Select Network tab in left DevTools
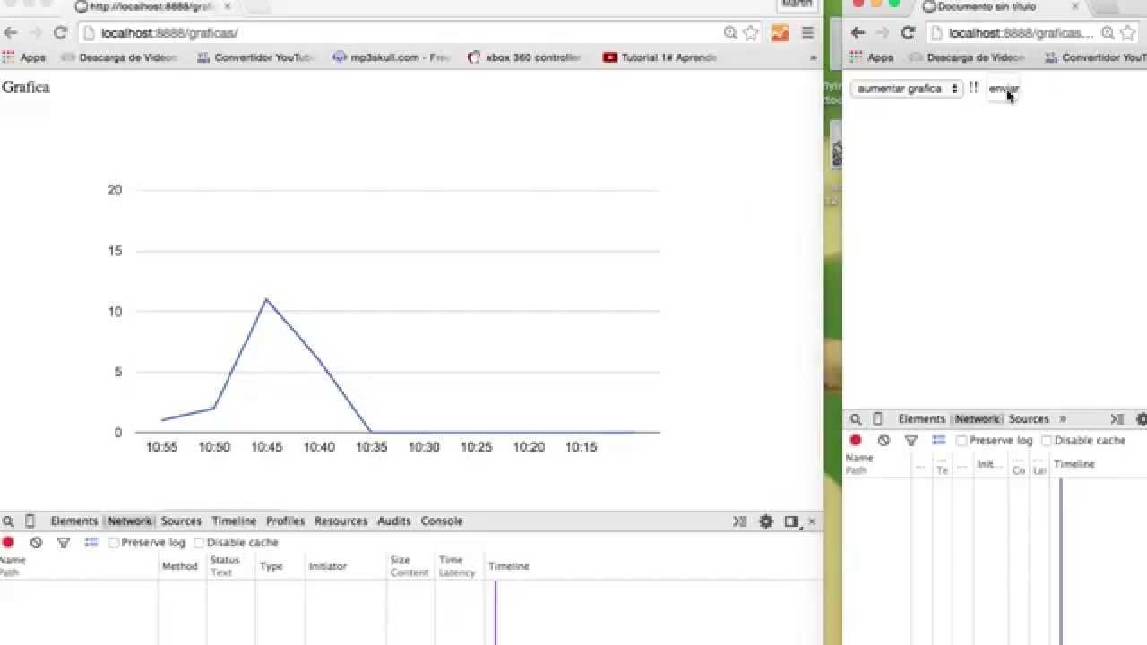Image resolution: width=1147 pixels, height=645 pixels. [130, 521]
